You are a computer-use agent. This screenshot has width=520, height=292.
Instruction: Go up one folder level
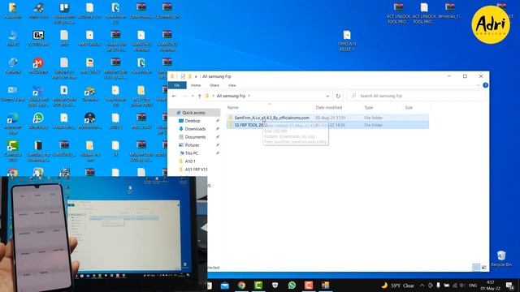tap(199, 96)
